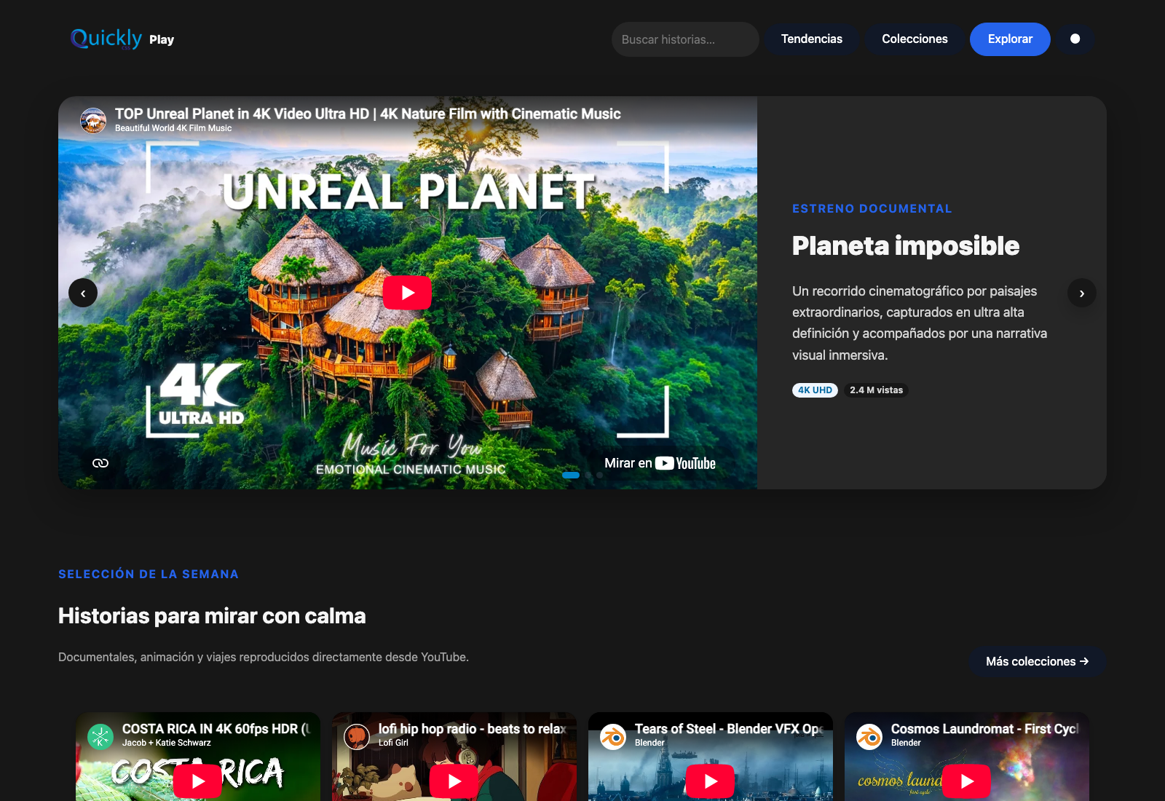Select the second carousel indicator dot

point(588,475)
